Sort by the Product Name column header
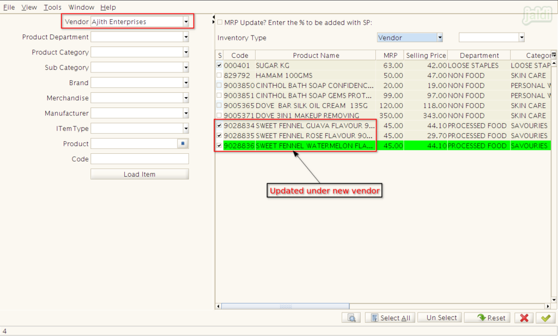 click(x=316, y=55)
